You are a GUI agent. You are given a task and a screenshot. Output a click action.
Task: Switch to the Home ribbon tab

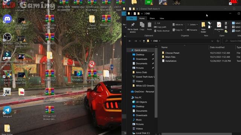click(x=142, y=18)
